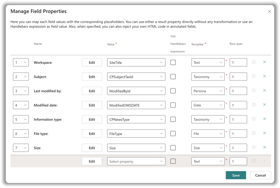Open the SiteTitle value dropdown

coord(136,62)
